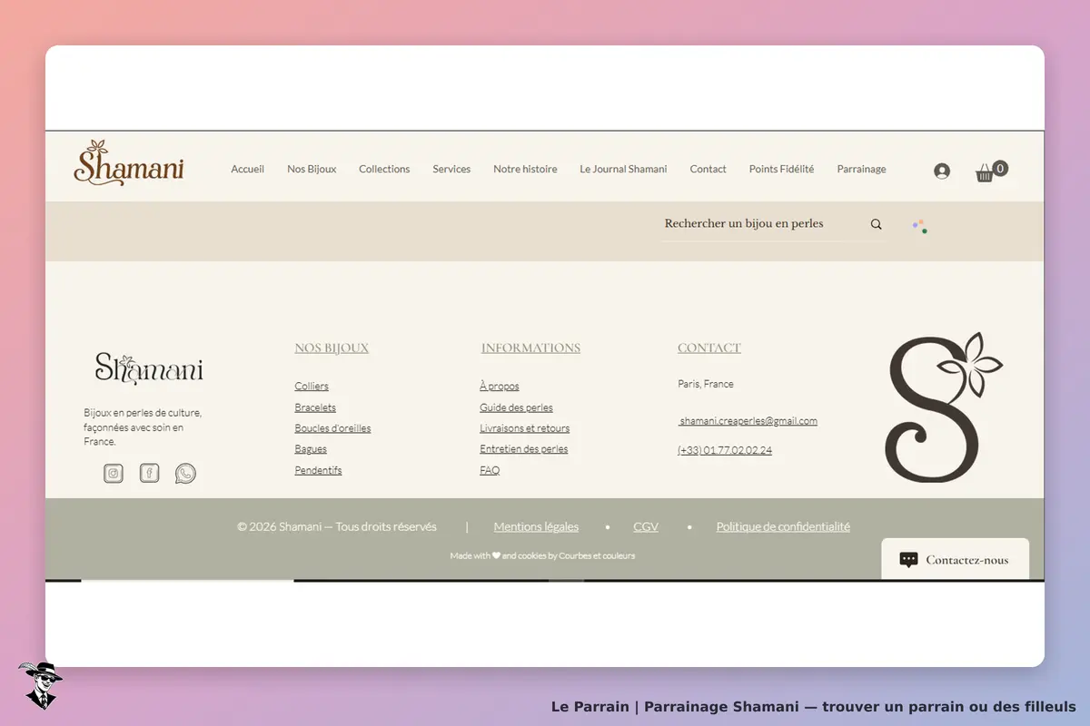Open Shamani's Facebook page
Image resolution: width=1090 pixels, height=726 pixels.
pyautogui.click(x=150, y=473)
